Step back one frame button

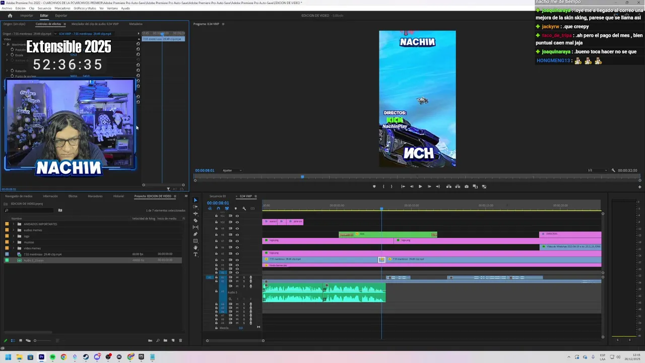tap(411, 187)
